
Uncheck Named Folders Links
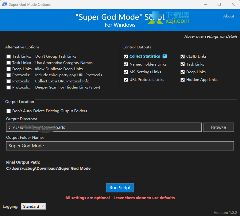(x=126, y=64)
